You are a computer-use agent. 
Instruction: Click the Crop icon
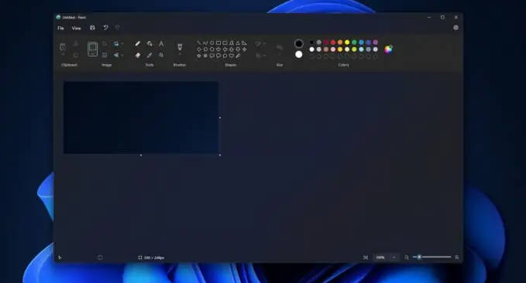[x=105, y=44]
